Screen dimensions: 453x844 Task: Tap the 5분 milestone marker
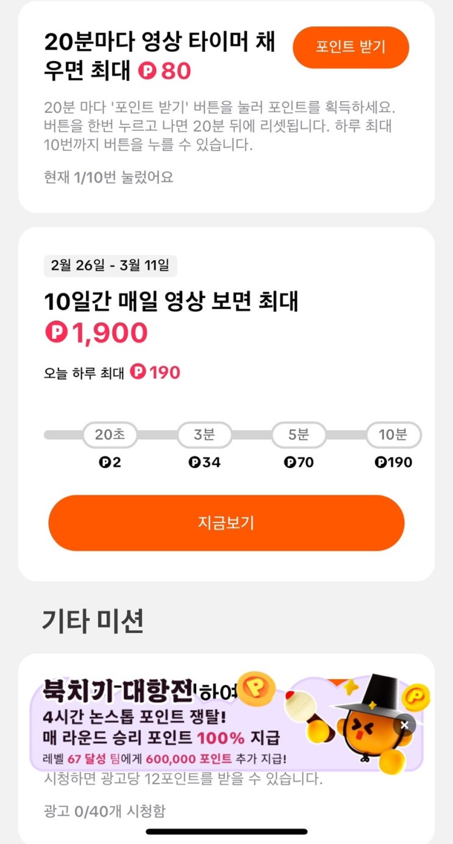pos(299,435)
